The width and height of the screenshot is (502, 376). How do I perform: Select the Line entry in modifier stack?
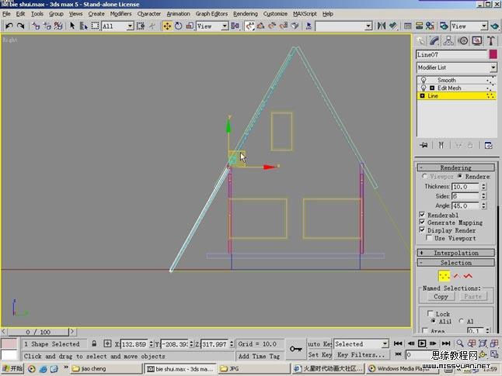(456, 96)
